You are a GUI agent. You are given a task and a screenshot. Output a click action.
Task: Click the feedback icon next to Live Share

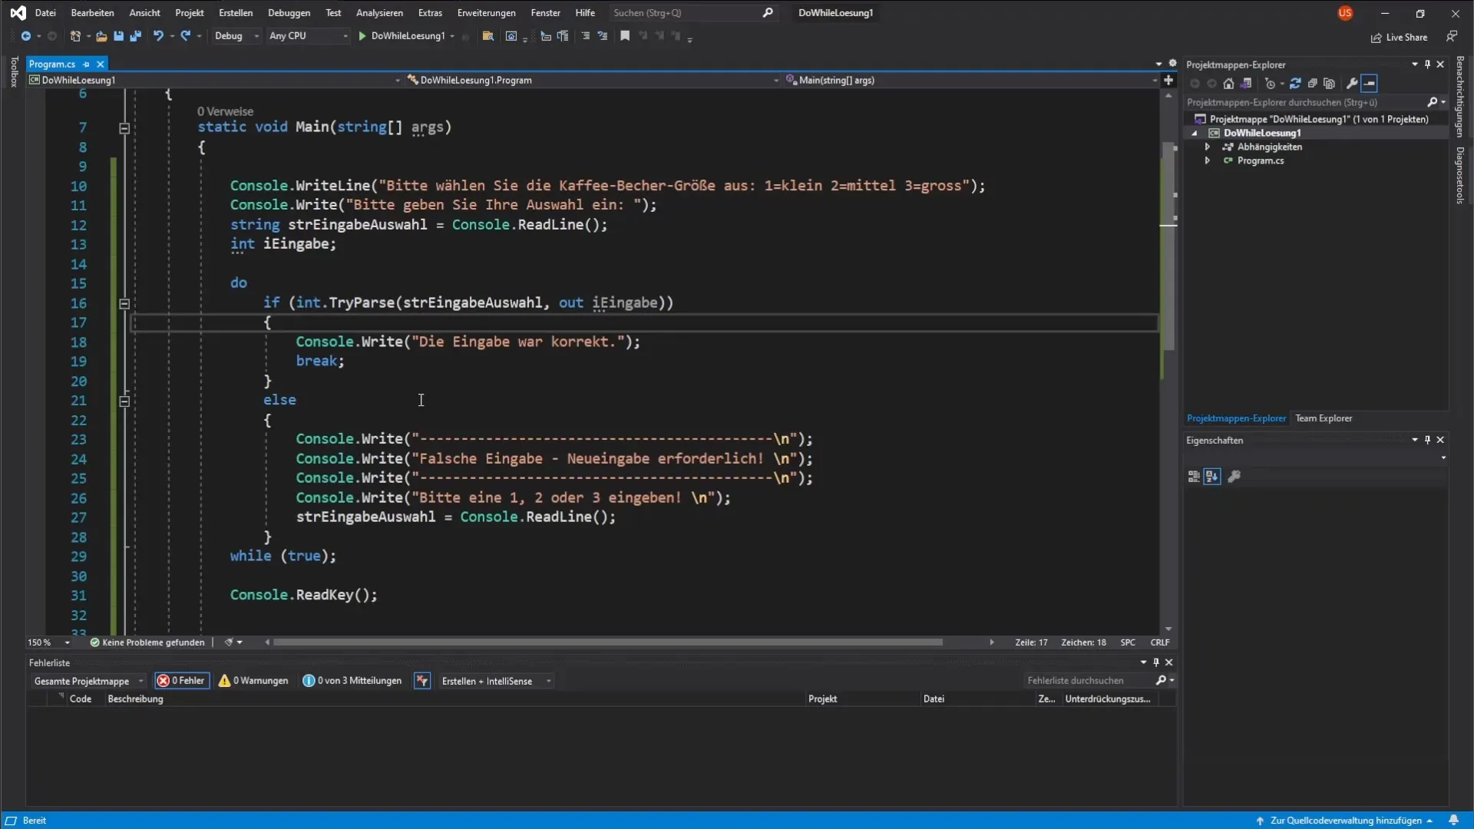click(1451, 37)
